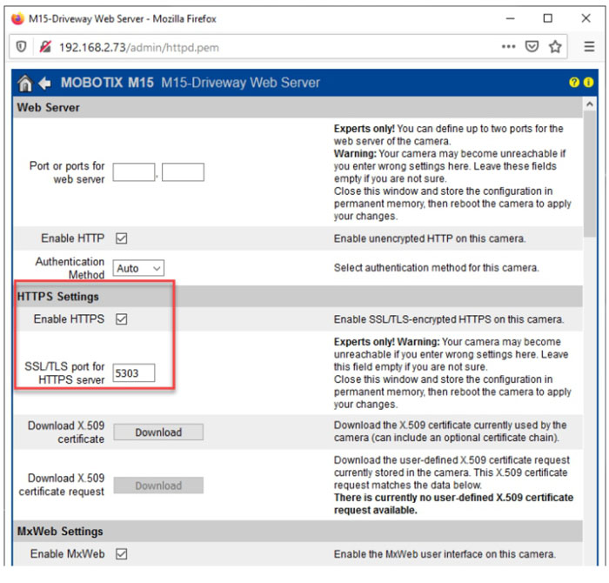Viewport: 609px width, 583px height.
Task: Click the 'Enable HTTP' label
Action: [x=72, y=238]
